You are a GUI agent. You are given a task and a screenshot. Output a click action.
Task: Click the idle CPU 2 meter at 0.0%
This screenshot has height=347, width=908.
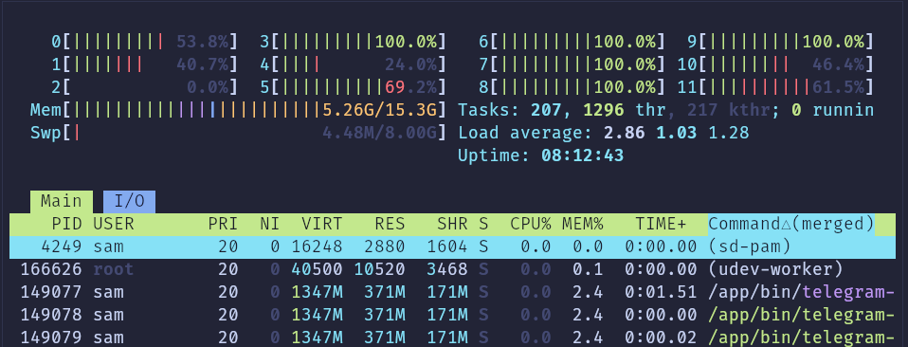[145, 87]
